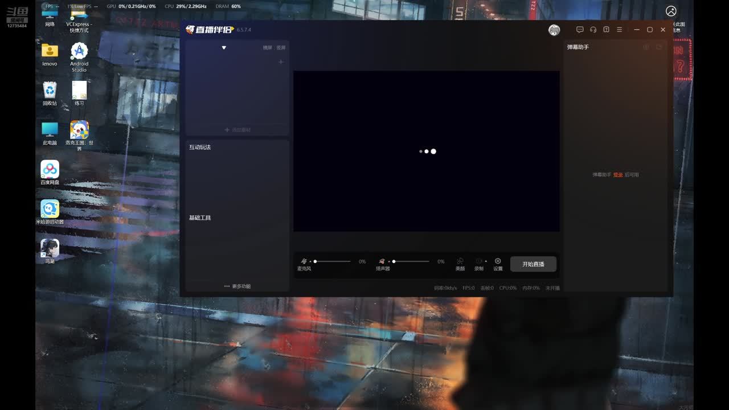Expand the speaker device arrow
The height and width of the screenshot is (410, 729).
389,261
